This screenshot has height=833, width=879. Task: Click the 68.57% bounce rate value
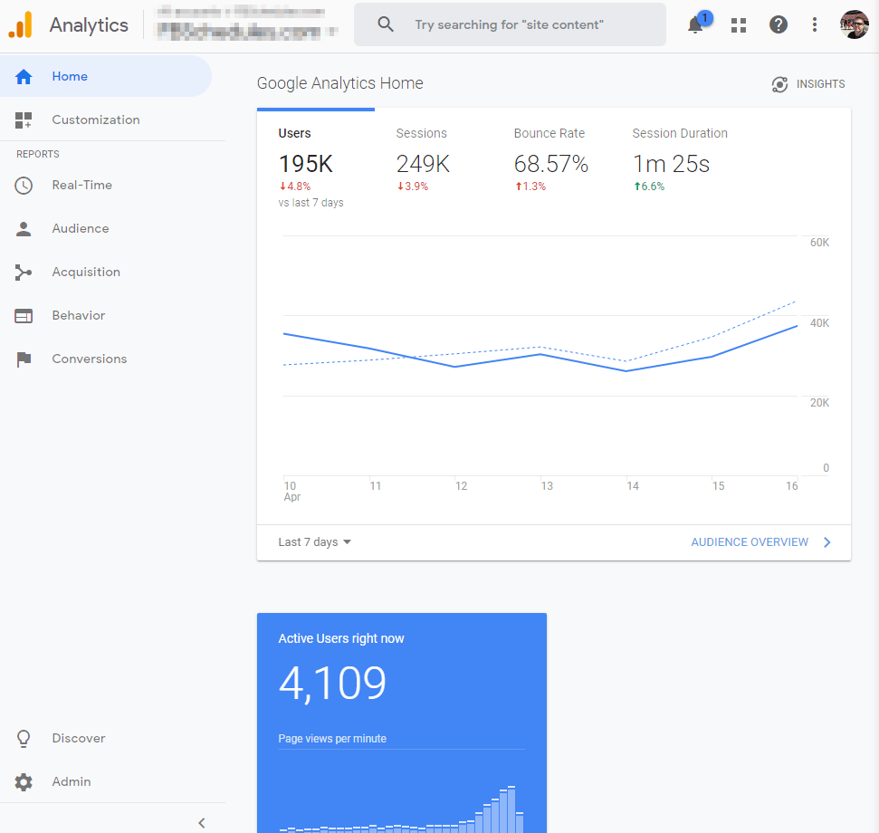coord(551,164)
